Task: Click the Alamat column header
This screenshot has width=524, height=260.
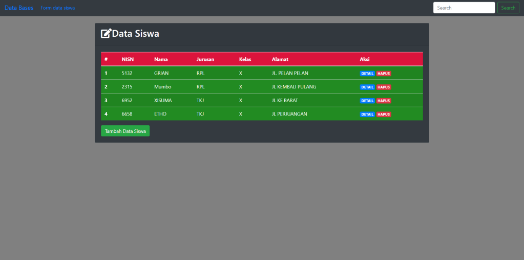Action: tap(280, 59)
